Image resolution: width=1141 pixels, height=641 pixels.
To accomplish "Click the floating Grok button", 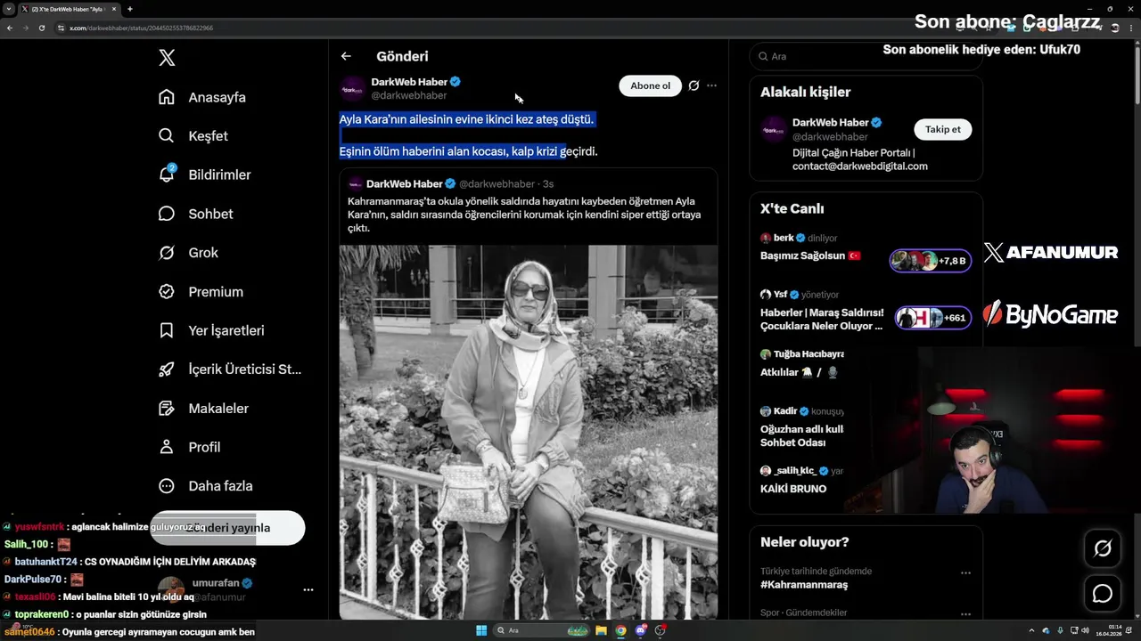I will tap(1103, 549).
